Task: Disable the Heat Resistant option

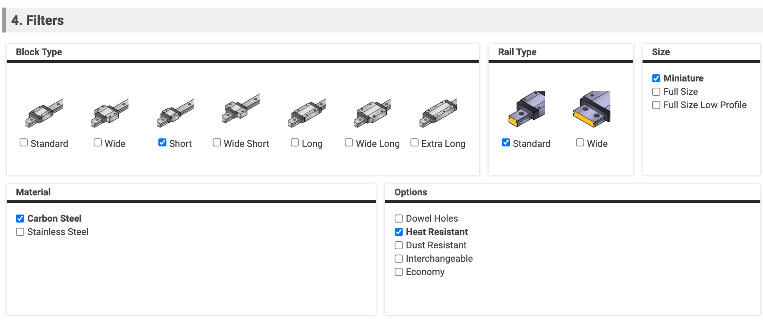Action: [399, 232]
